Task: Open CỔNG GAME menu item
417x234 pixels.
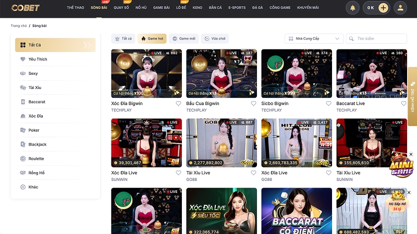Action: 280,8
